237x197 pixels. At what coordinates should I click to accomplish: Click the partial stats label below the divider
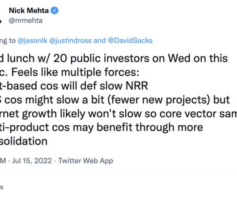pyautogui.click(x=1, y=187)
